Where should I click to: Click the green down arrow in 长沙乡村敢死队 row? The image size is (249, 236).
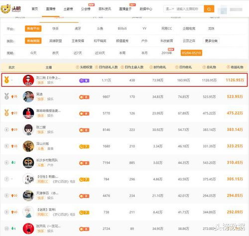point(12,163)
